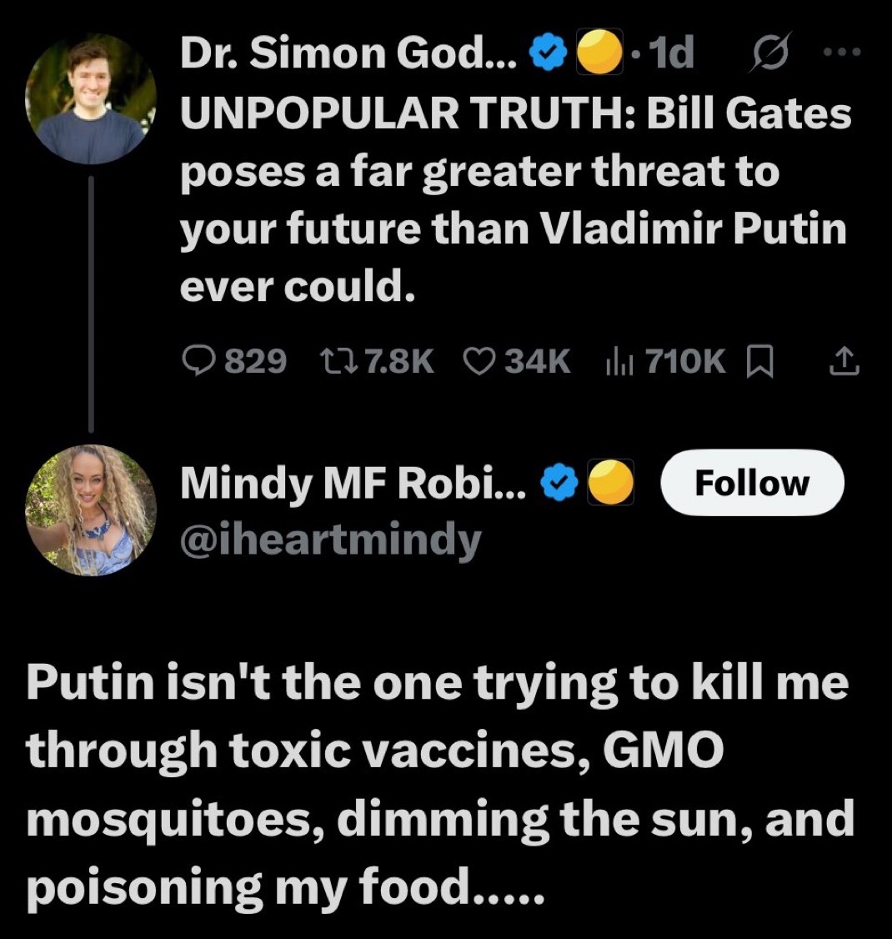Tap Mindy's profile avatar photo
Viewport: 892px width, 939px height.
pyautogui.click(x=91, y=510)
